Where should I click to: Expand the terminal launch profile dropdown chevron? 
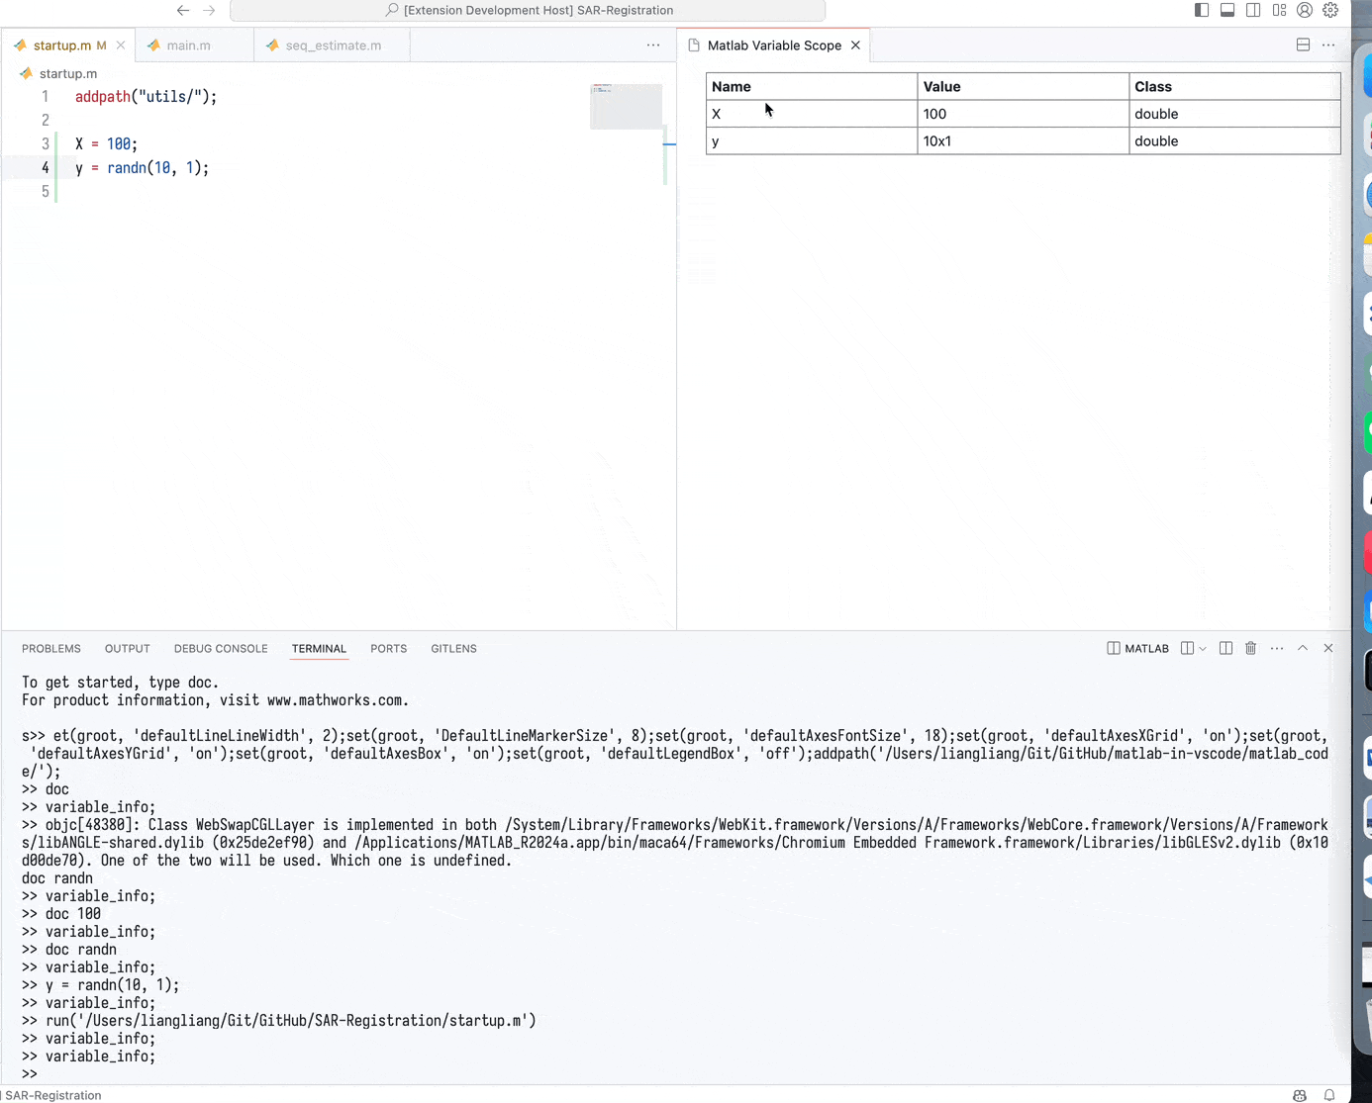coord(1203,649)
